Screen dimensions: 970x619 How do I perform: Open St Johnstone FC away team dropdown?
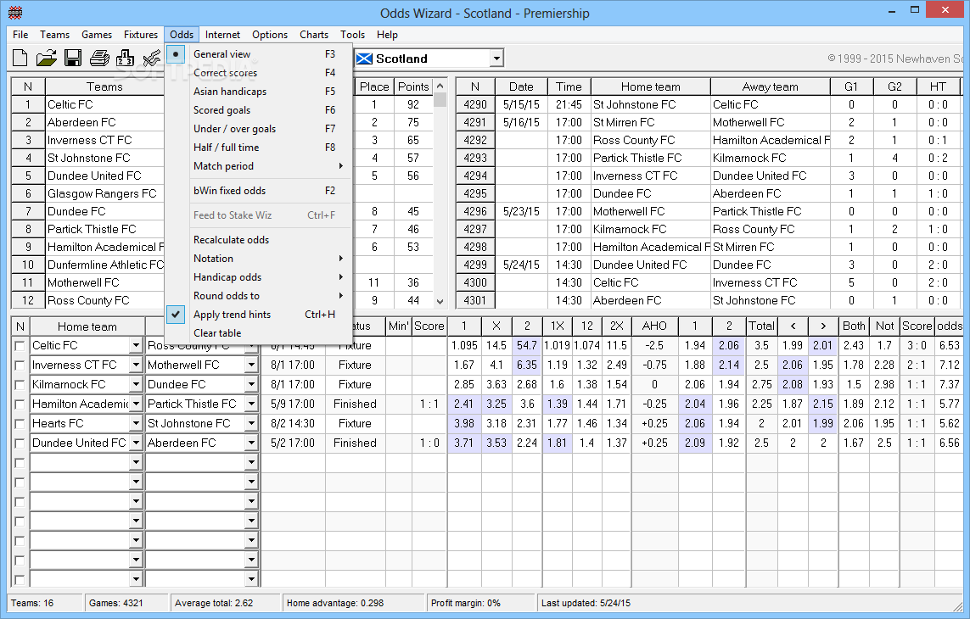pos(251,424)
